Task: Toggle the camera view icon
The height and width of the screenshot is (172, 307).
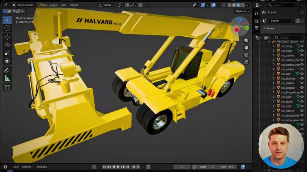Action: coord(246,55)
